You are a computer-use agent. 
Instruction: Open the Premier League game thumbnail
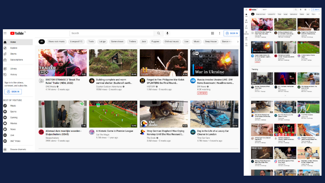113,114
